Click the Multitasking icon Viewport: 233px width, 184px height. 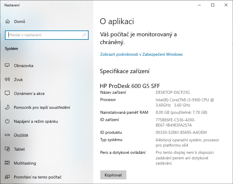click(x=8, y=163)
